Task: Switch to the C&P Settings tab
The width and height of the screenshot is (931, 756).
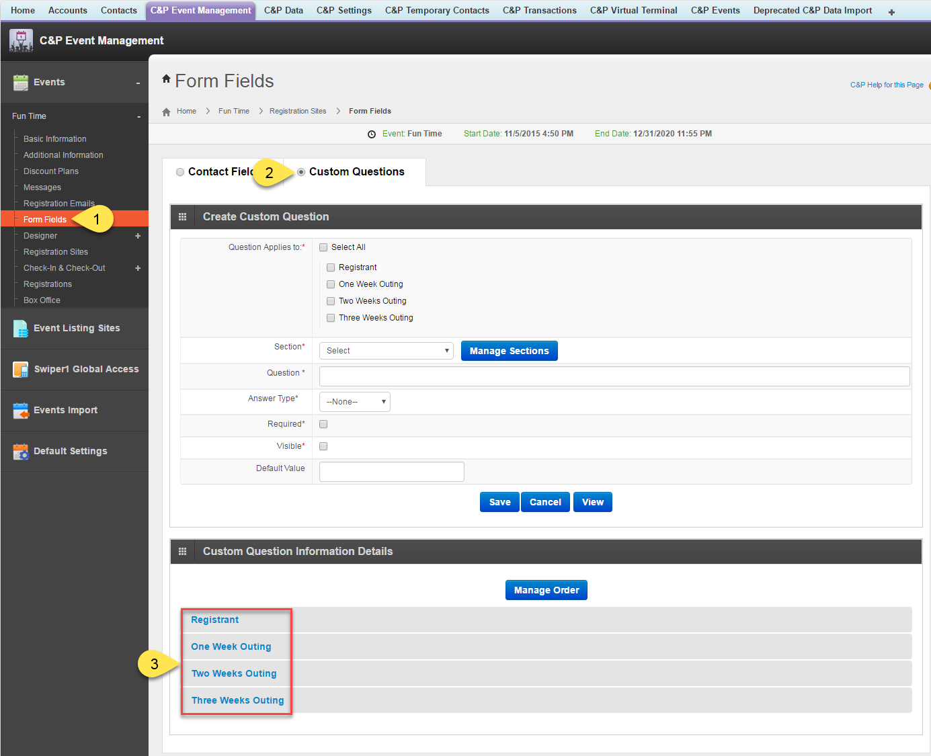Action: coord(344,10)
